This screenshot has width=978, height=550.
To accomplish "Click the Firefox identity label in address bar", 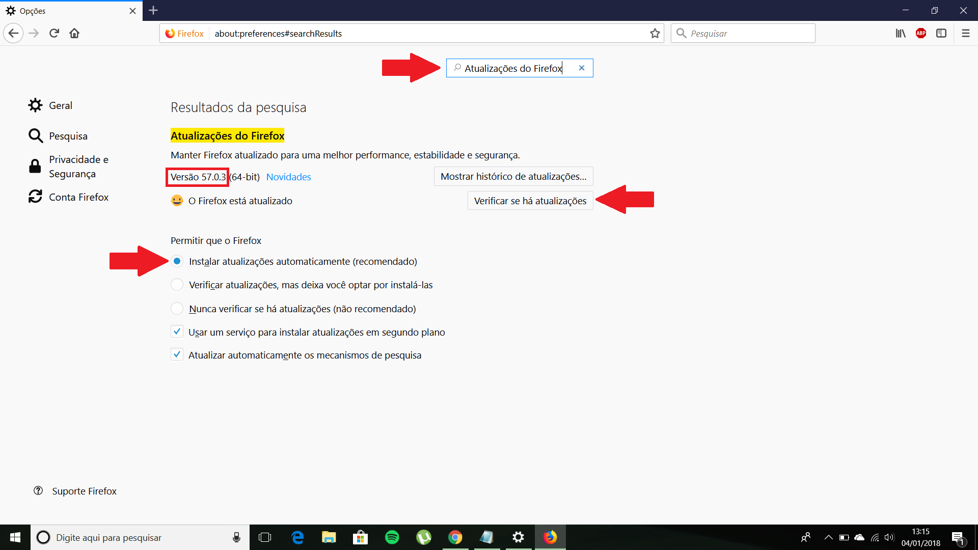I will pyautogui.click(x=184, y=34).
